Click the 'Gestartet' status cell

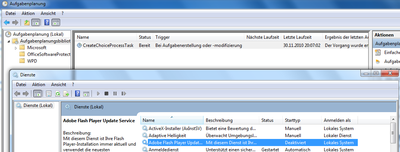point(270,149)
